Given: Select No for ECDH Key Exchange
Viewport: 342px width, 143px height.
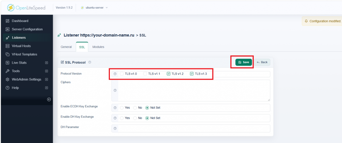Looking at the screenshot, I should coord(135,108).
